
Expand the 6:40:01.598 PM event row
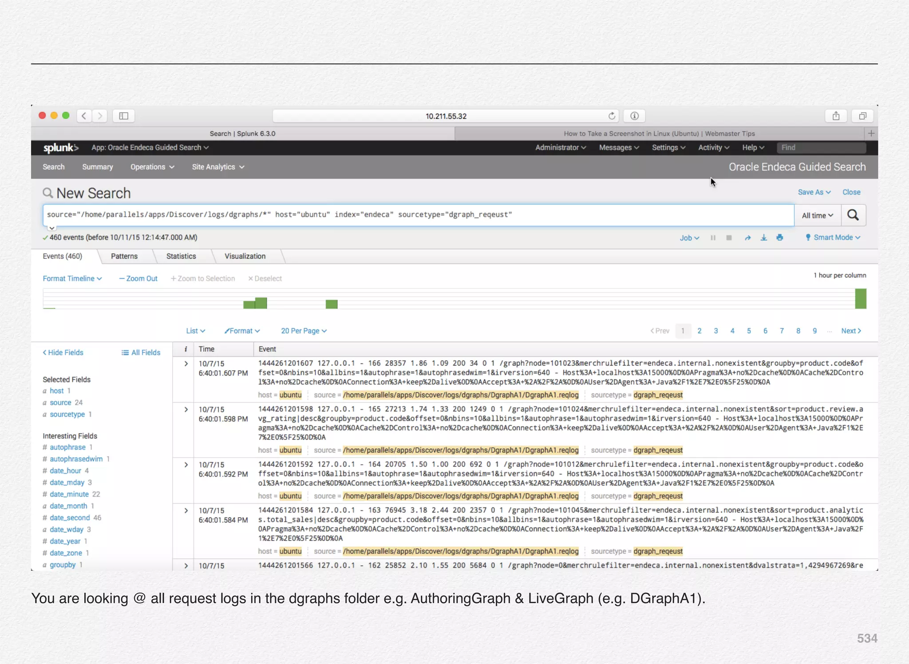click(186, 409)
